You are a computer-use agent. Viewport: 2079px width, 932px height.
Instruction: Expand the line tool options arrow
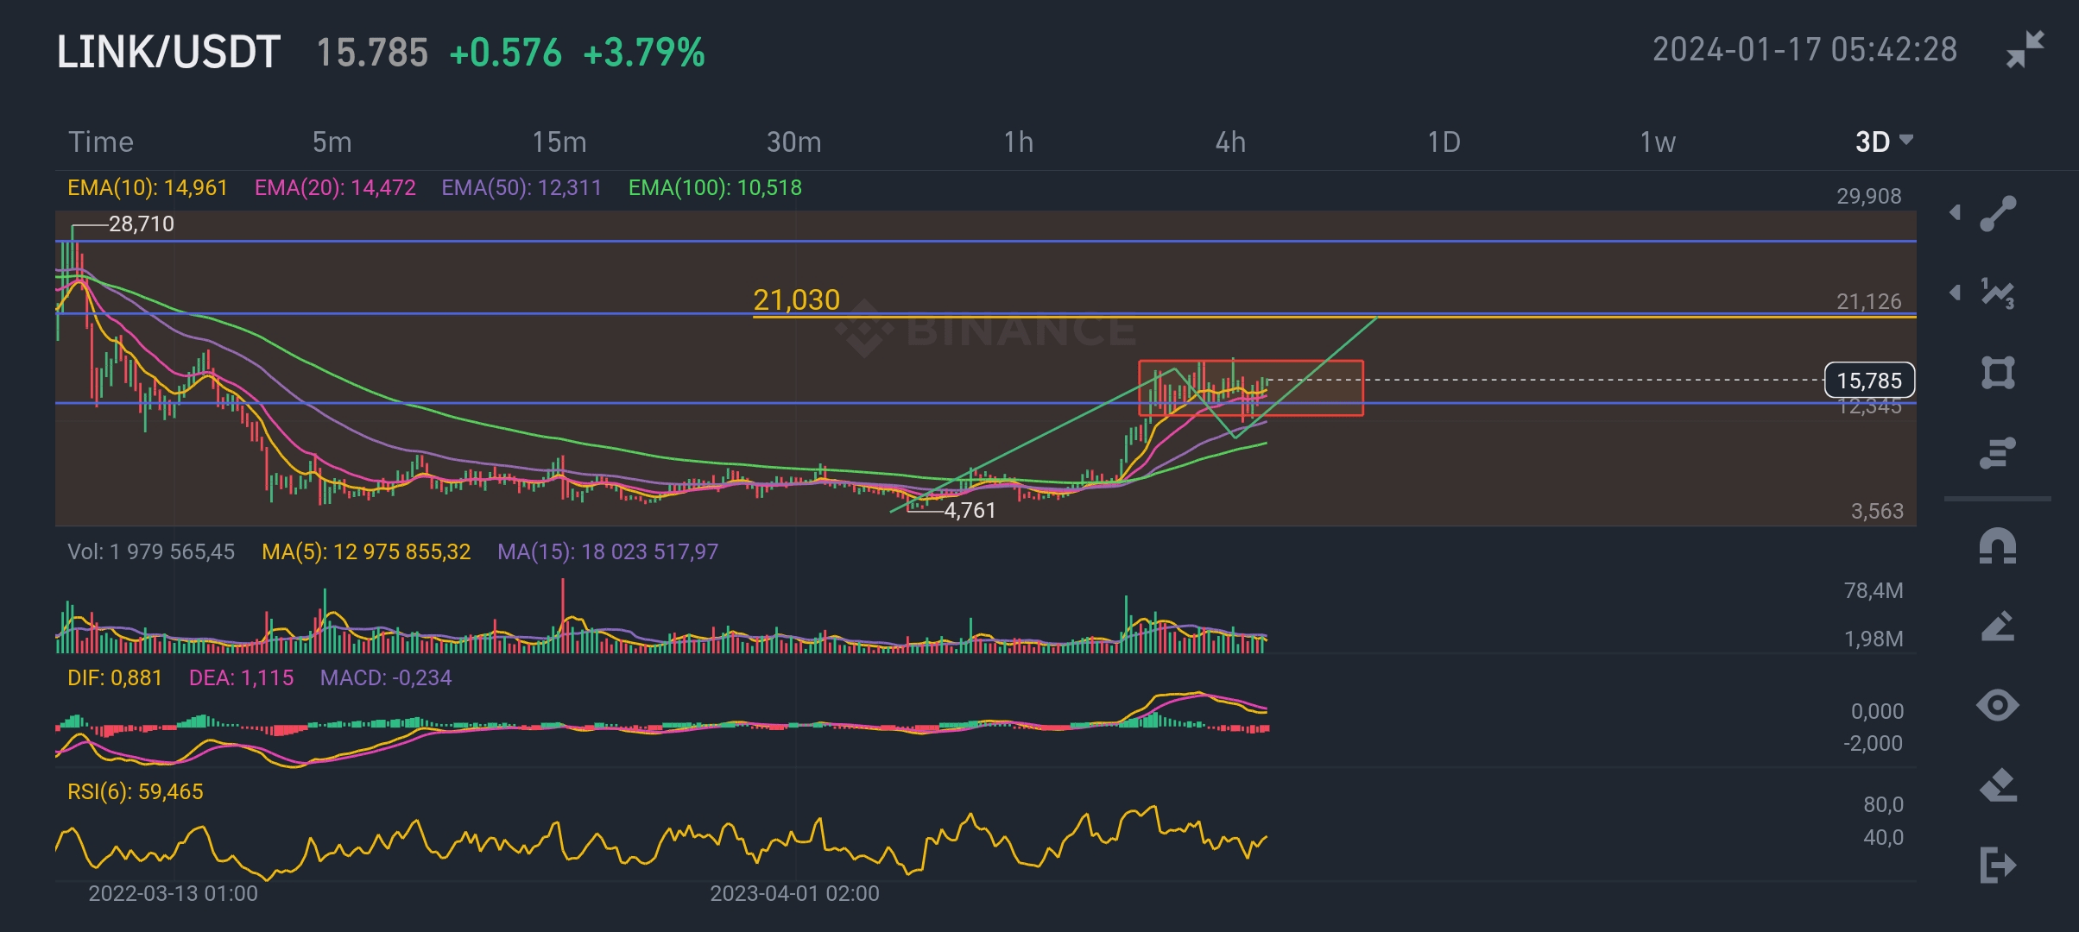[x=1956, y=212]
